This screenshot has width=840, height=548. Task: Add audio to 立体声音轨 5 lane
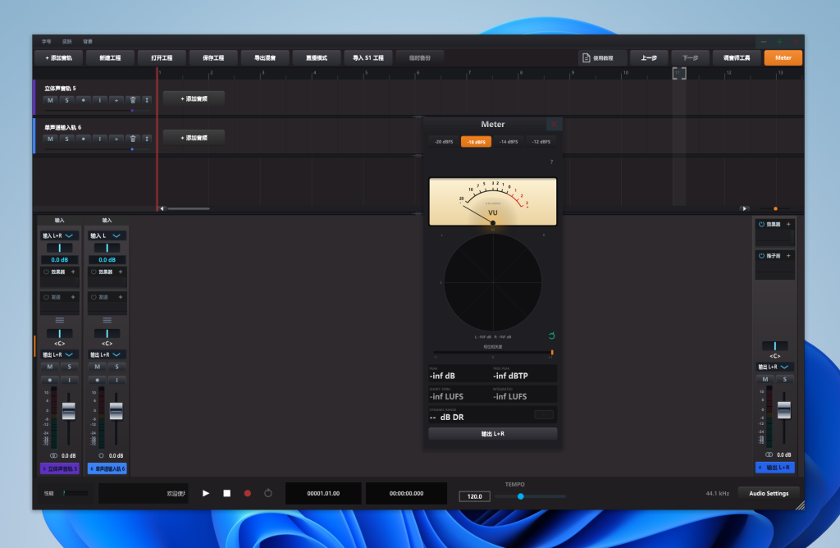(194, 99)
